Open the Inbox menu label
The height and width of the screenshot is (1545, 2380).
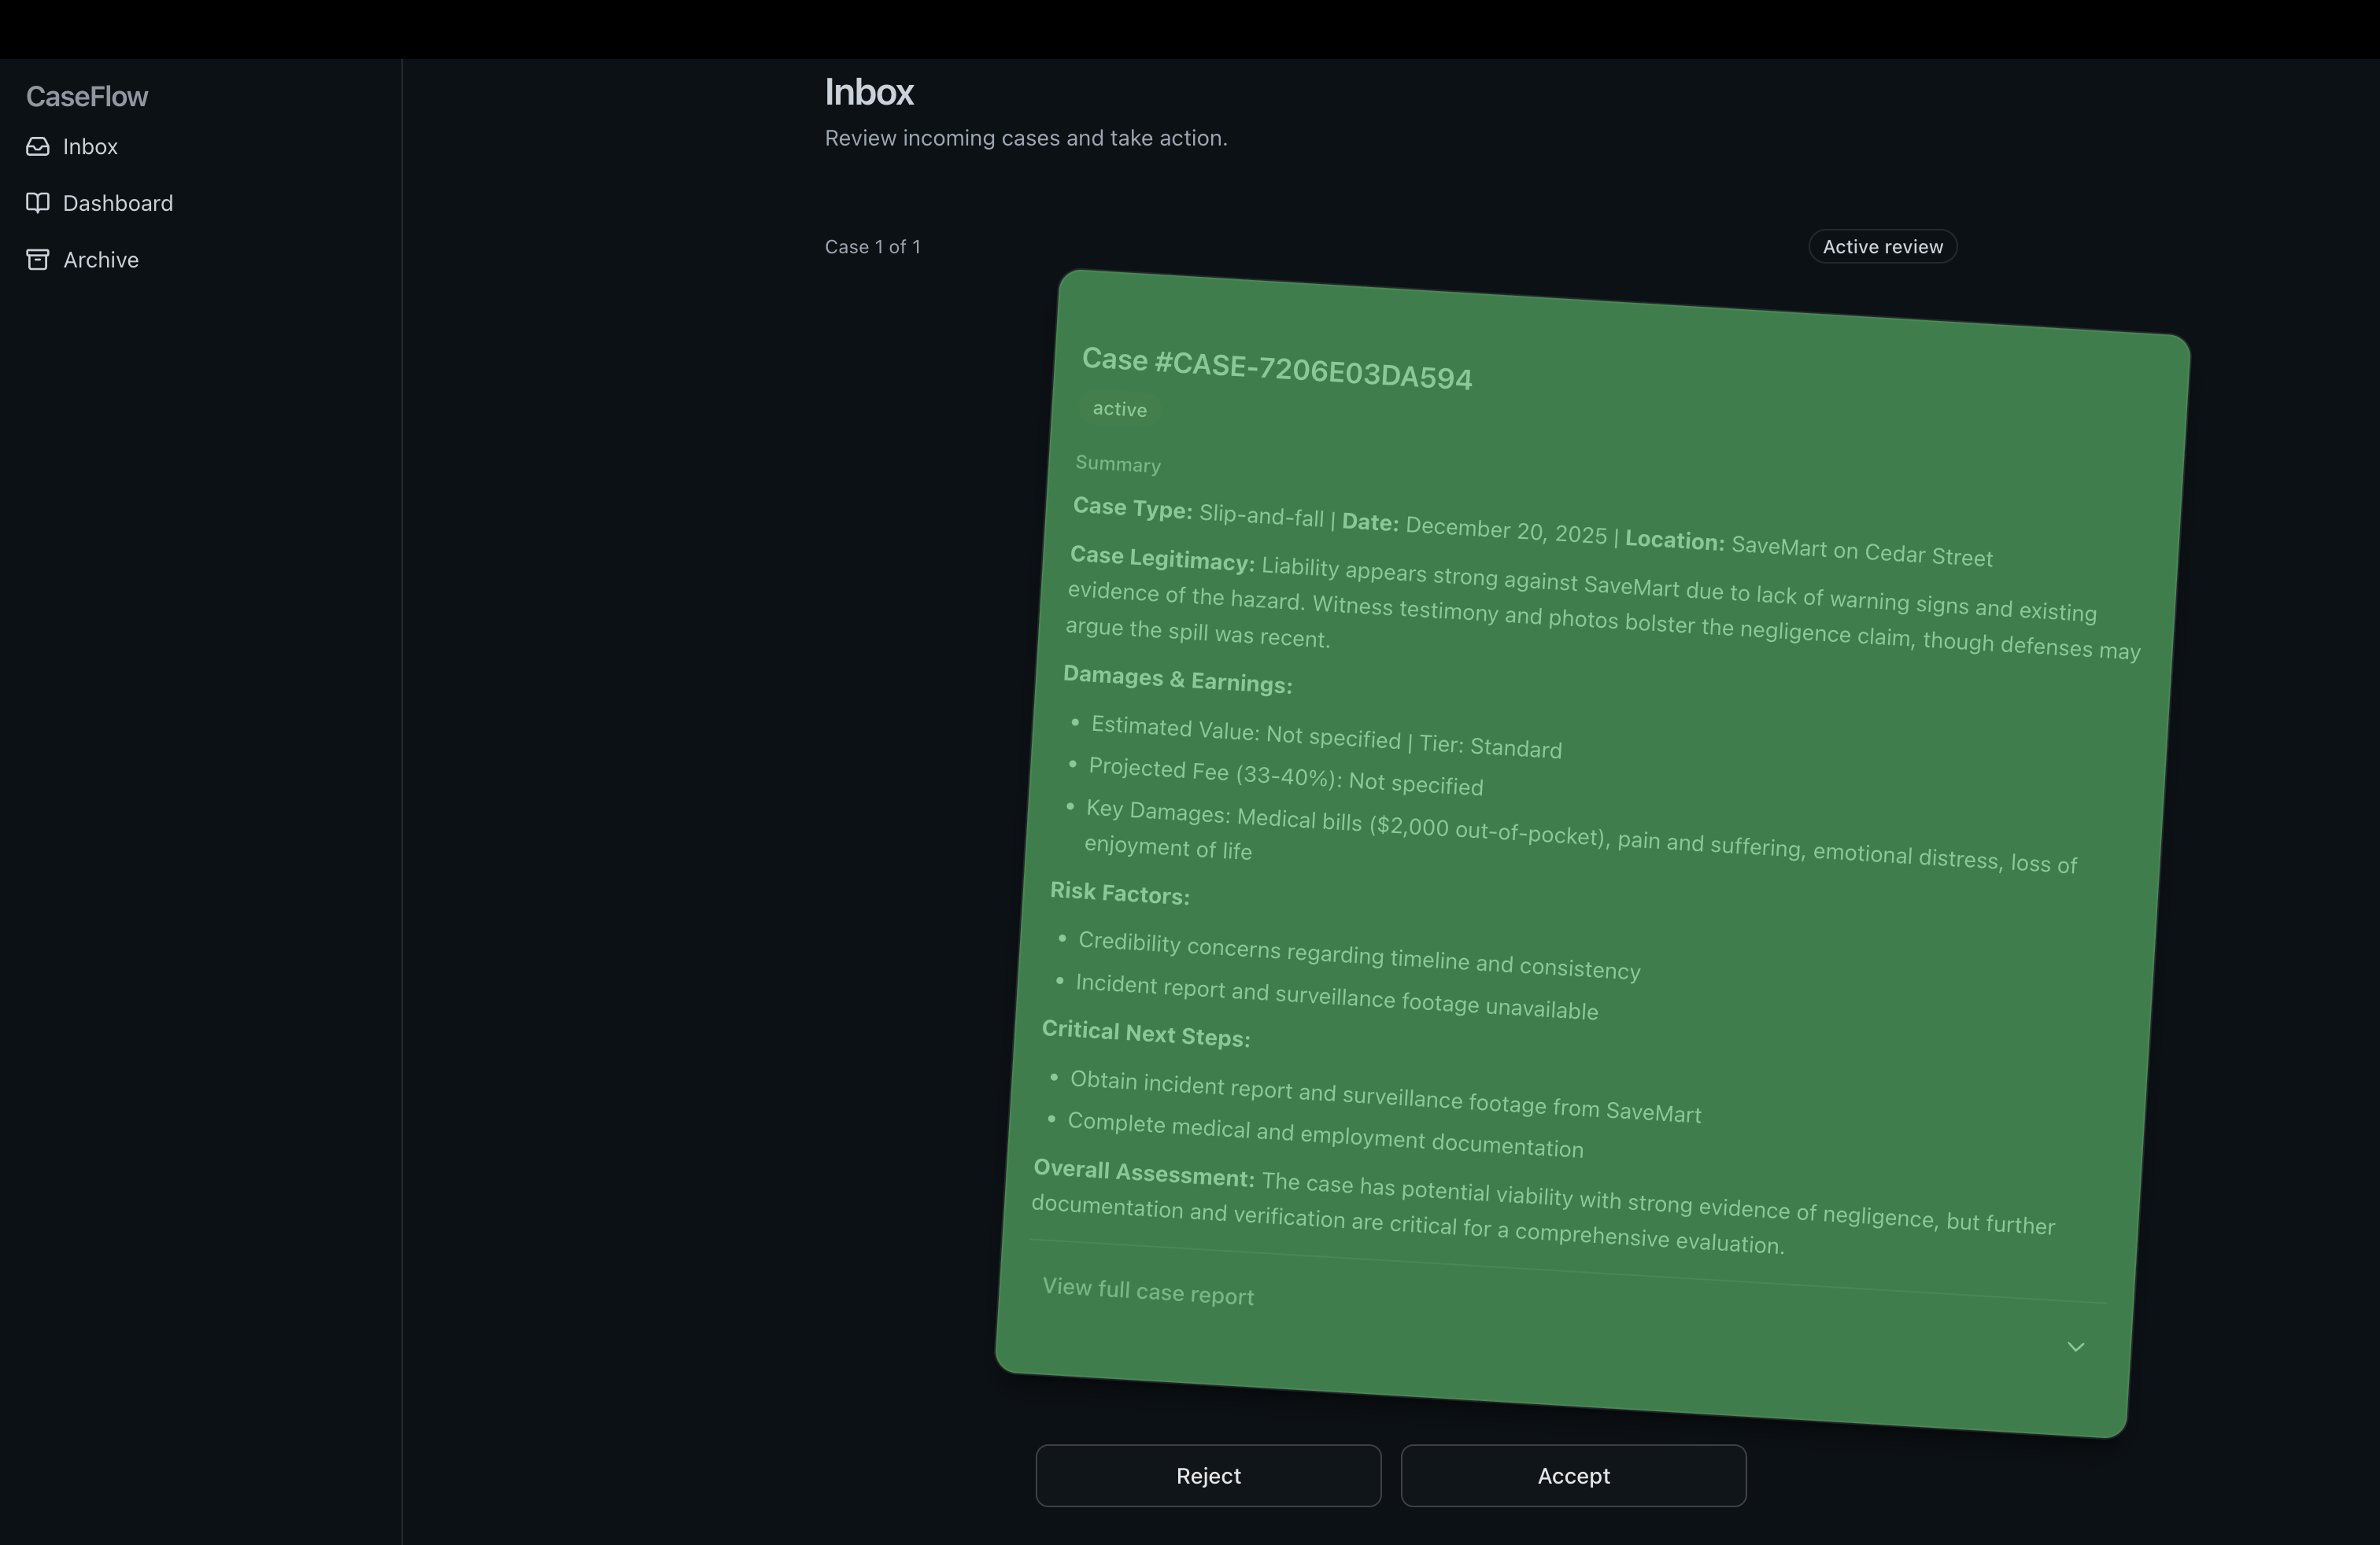coord(90,147)
